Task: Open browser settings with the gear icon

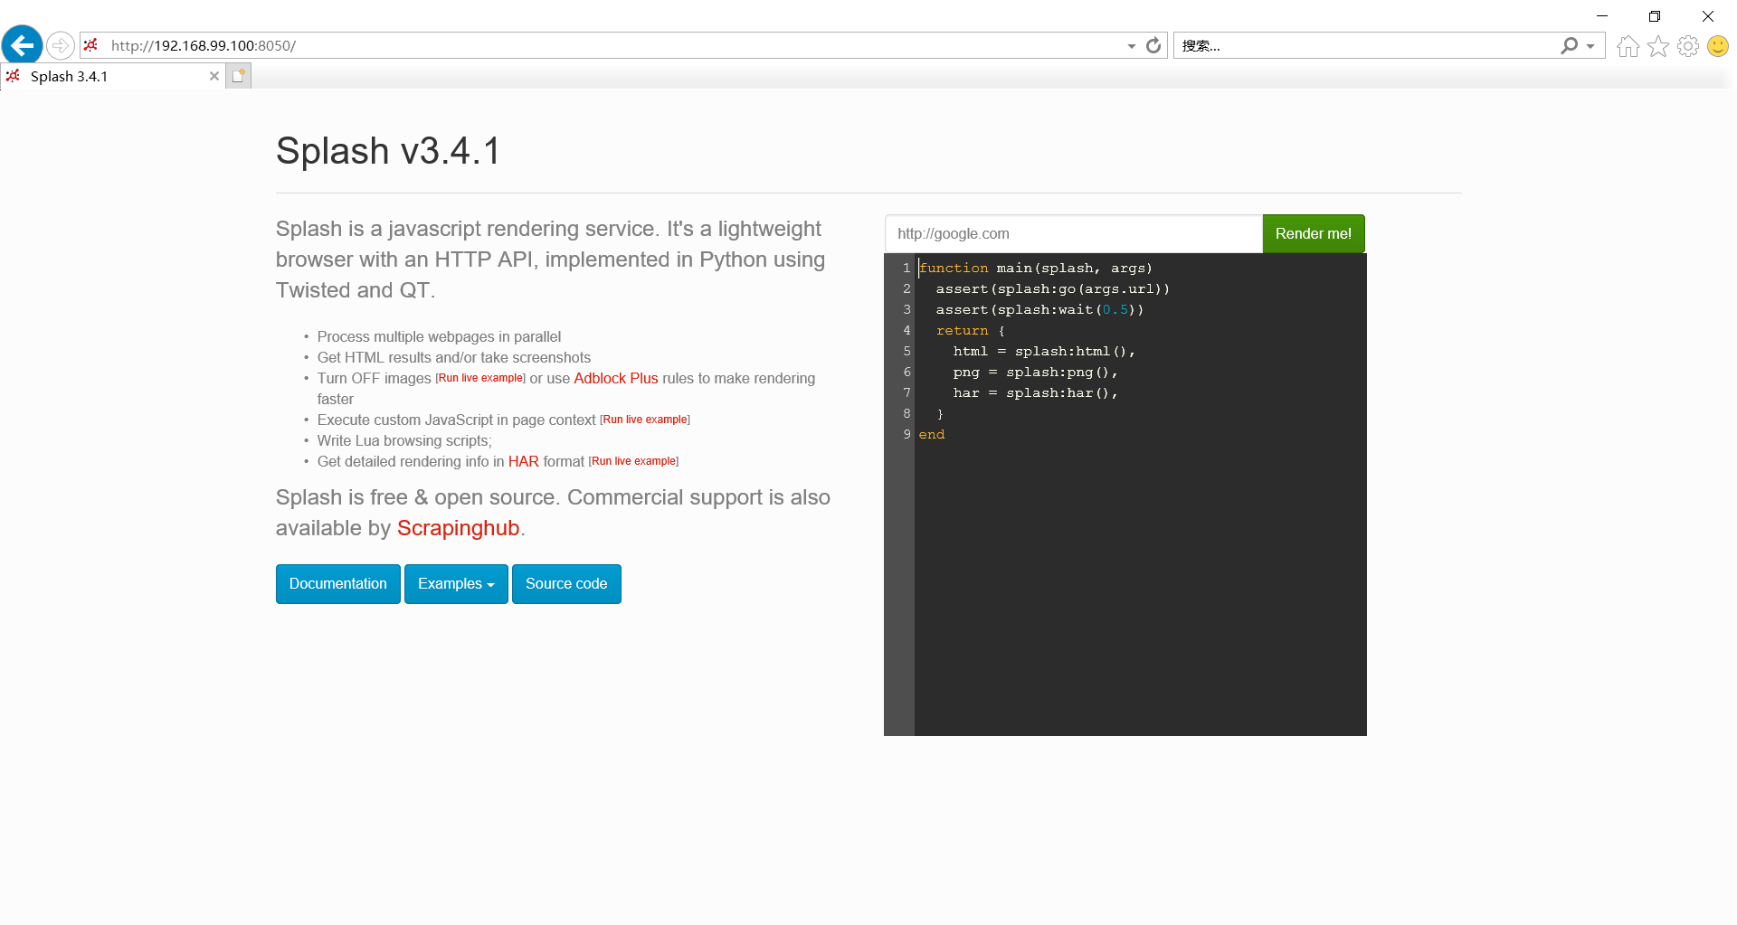Action: 1688,46
